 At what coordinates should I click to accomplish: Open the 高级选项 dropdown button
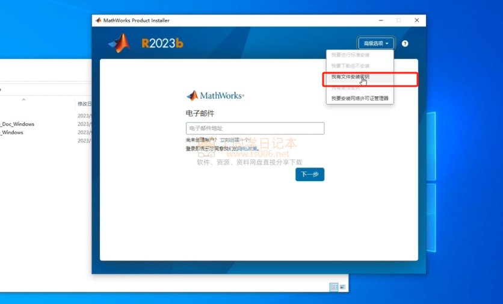click(x=375, y=43)
